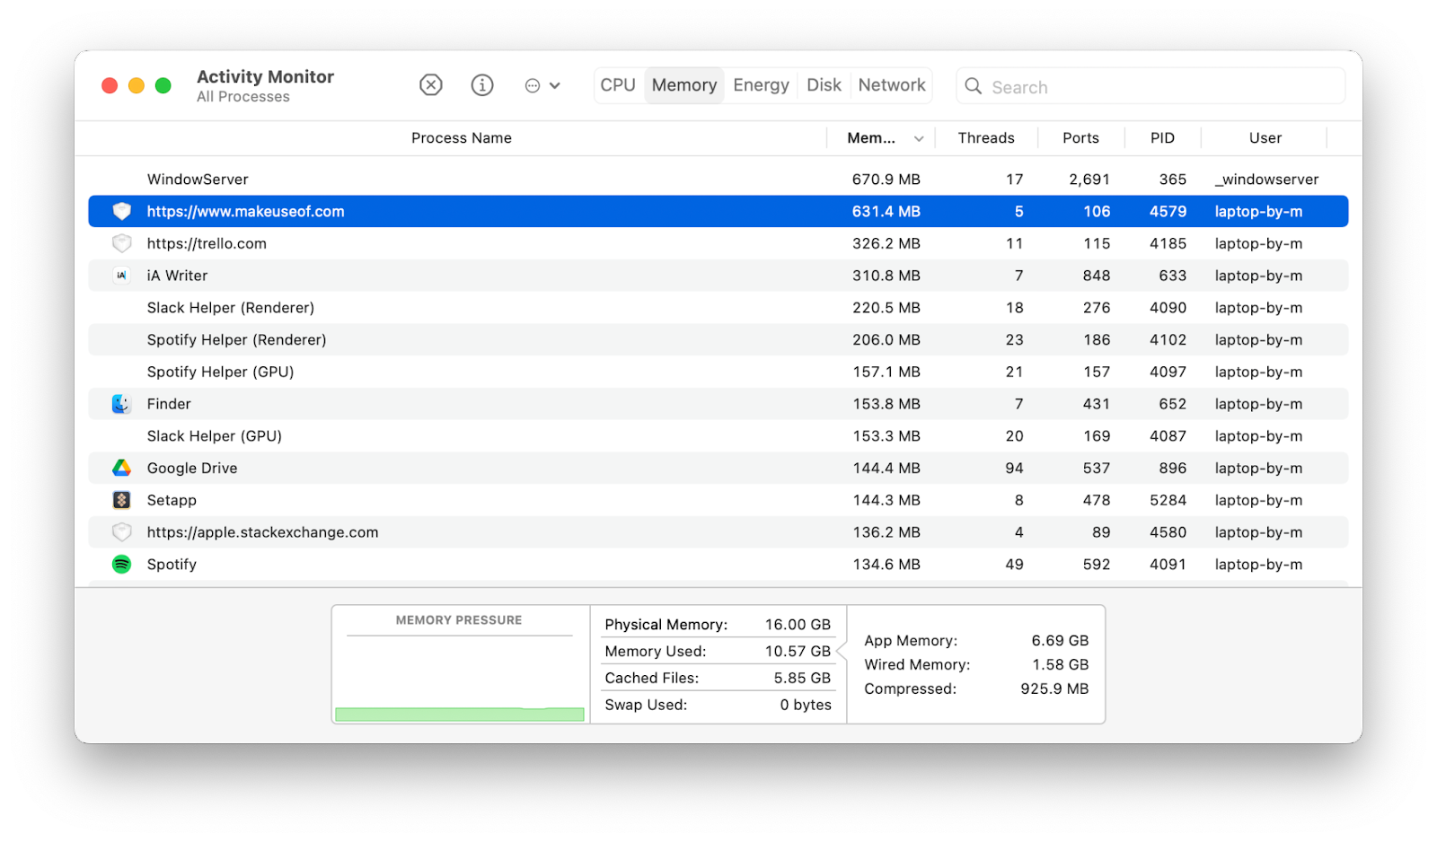Stop the selected process using the X icon
The image size is (1437, 842).
click(430, 84)
